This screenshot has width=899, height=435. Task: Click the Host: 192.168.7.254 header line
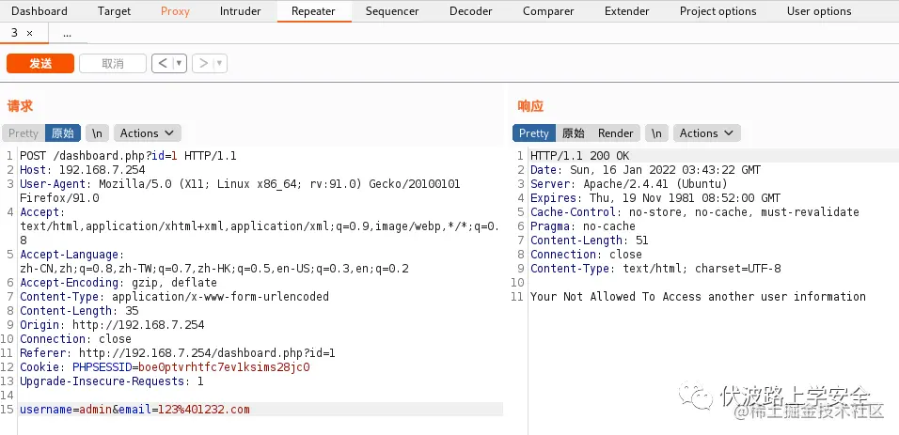click(x=83, y=170)
